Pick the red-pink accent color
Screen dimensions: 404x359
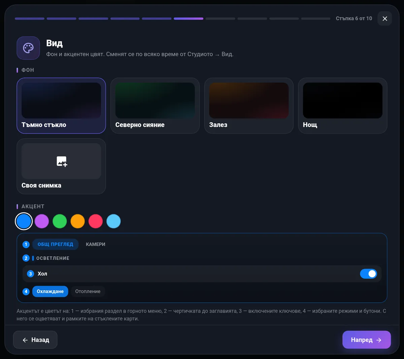pos(96,221)
